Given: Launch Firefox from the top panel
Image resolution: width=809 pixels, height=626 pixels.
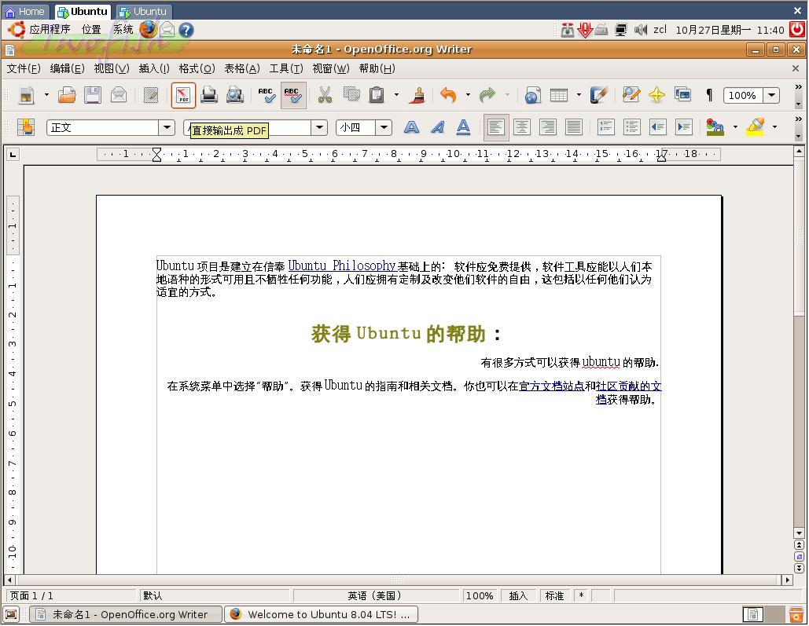Looking at the screenshot, I should (x=148, y=29).
